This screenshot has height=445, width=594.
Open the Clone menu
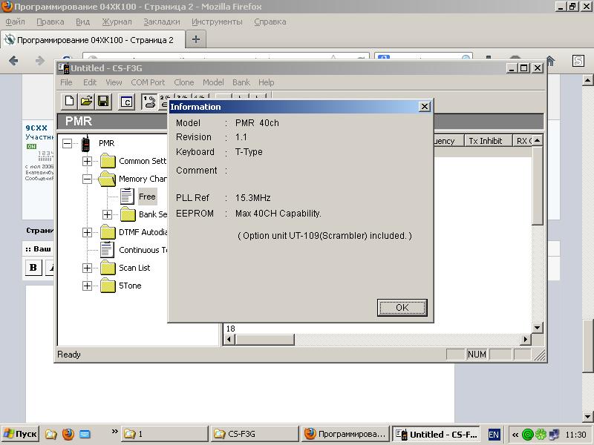183,82
